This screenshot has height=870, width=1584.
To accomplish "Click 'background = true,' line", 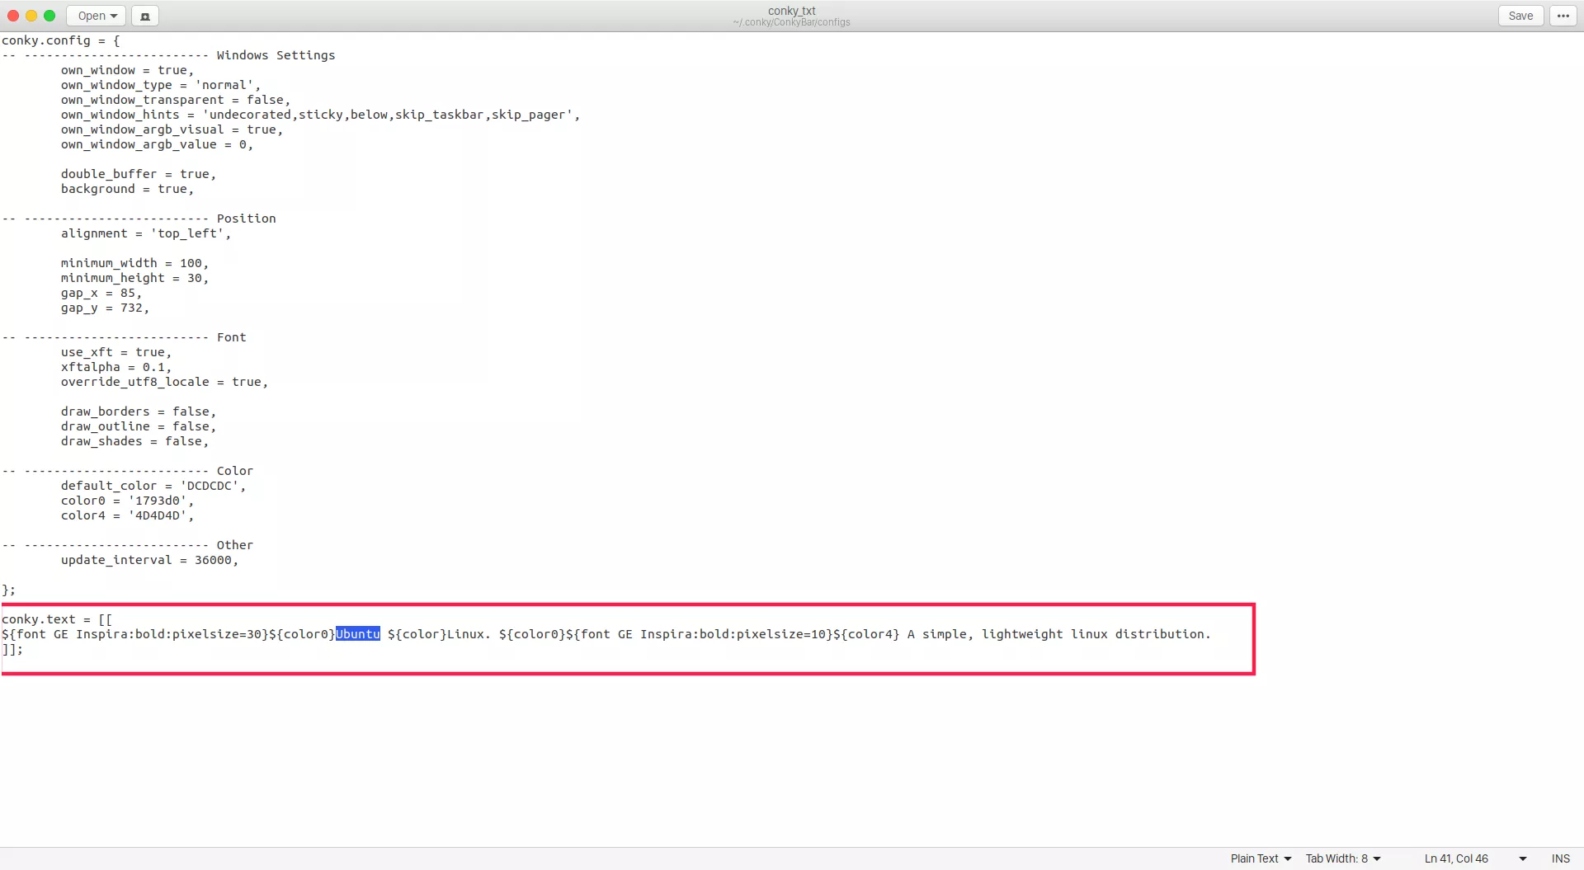I will pos(127,189).
